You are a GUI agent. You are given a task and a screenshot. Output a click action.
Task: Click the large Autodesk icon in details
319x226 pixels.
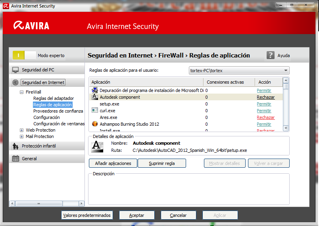click(x=98, y=147)
